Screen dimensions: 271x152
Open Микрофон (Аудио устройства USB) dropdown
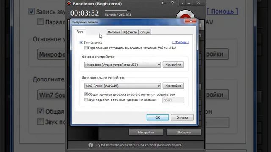point(122,65)
